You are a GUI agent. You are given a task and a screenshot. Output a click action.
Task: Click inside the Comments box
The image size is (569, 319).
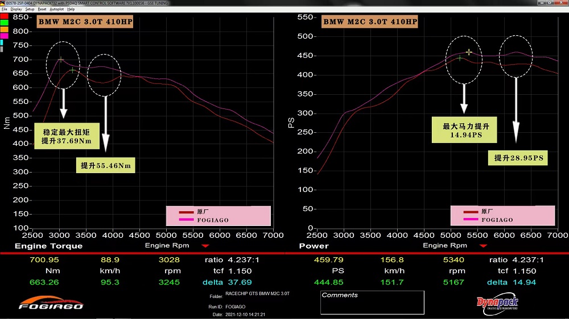coord(372,303)
